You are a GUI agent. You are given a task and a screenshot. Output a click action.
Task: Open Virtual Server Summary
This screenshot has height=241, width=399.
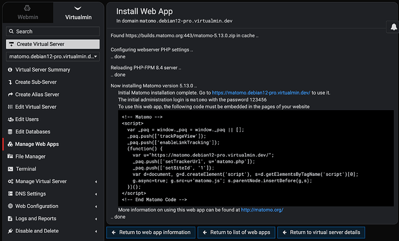[x=42, y=70]
